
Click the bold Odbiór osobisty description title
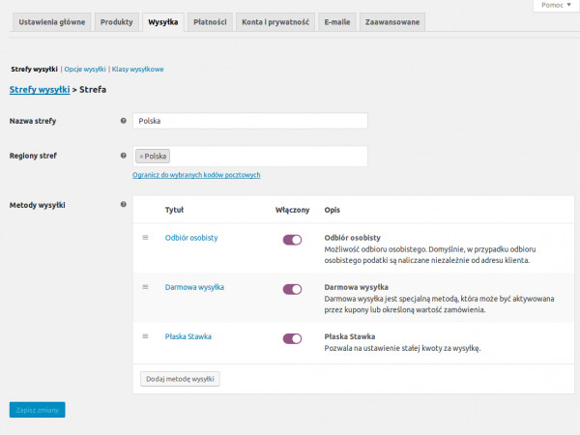point(352,238)
